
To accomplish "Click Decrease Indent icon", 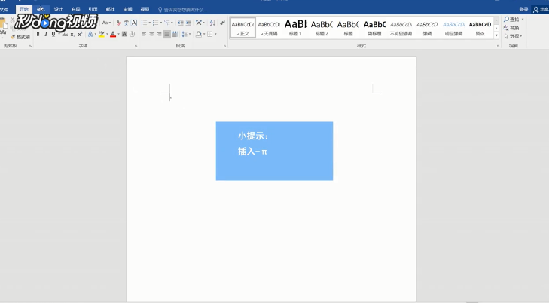I will click(181, 23).
